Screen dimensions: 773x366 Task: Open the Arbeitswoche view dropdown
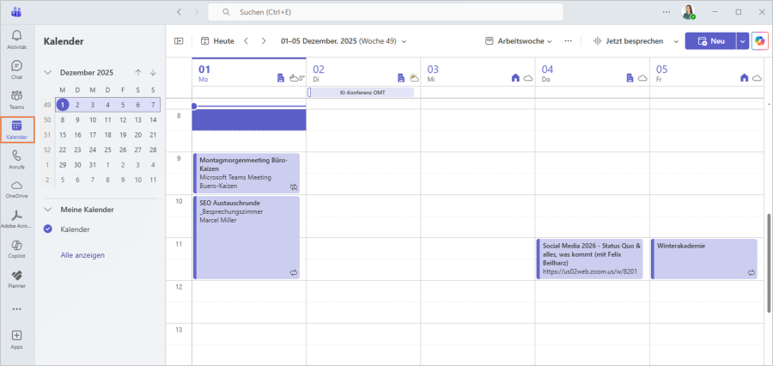(x=518, y=41)
